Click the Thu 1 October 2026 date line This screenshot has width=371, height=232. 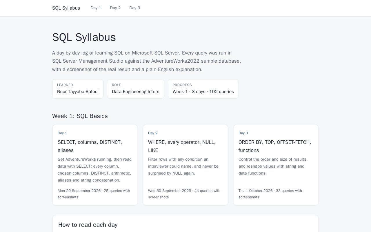click(270, 194)
